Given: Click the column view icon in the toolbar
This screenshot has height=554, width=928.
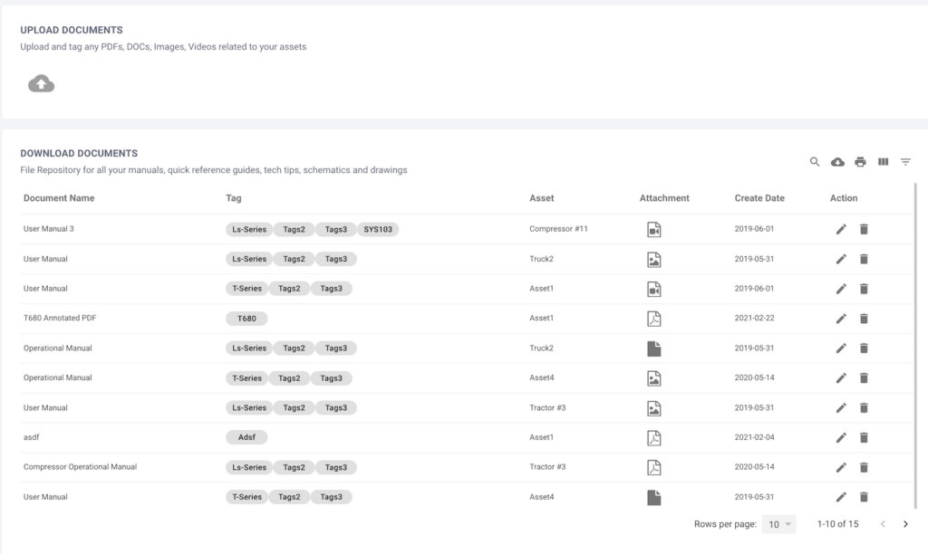Looking at the screenshot, I should 883,161.
